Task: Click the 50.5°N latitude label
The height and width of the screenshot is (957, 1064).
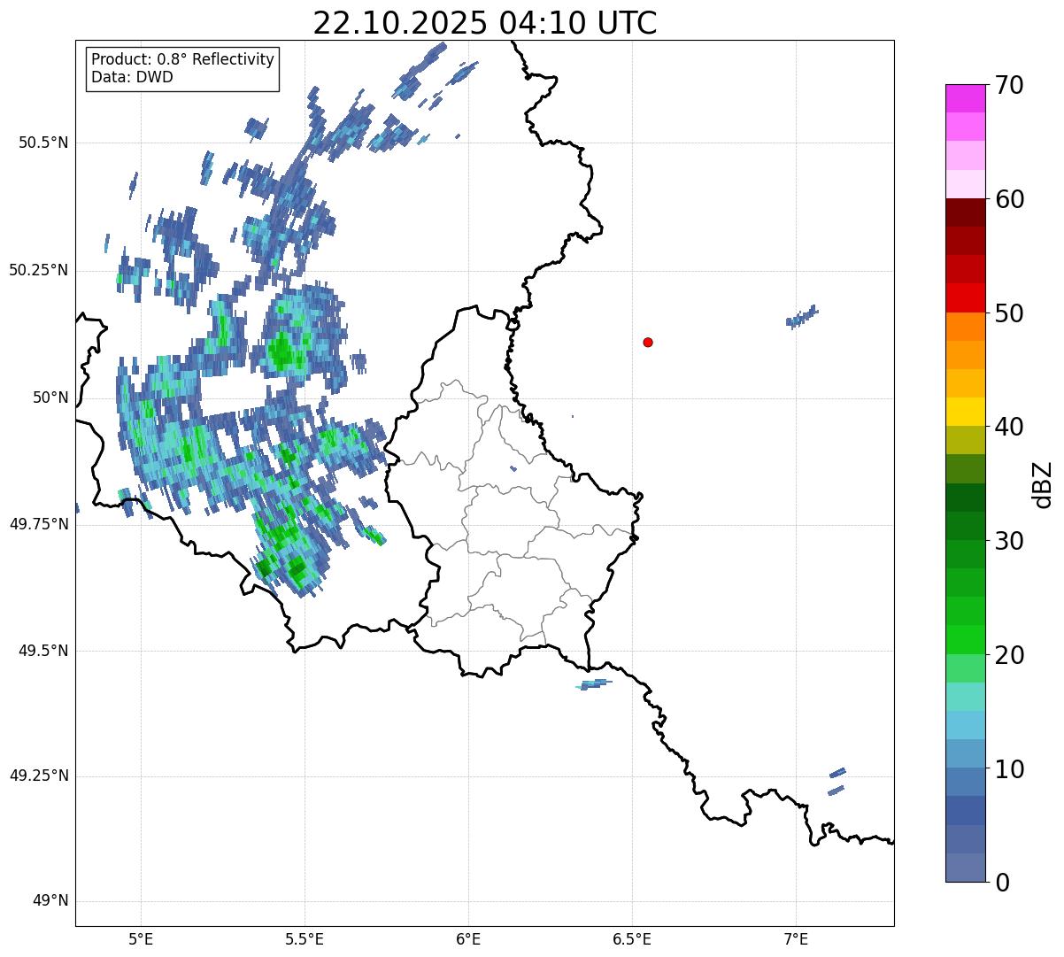Action: (43, 143)
